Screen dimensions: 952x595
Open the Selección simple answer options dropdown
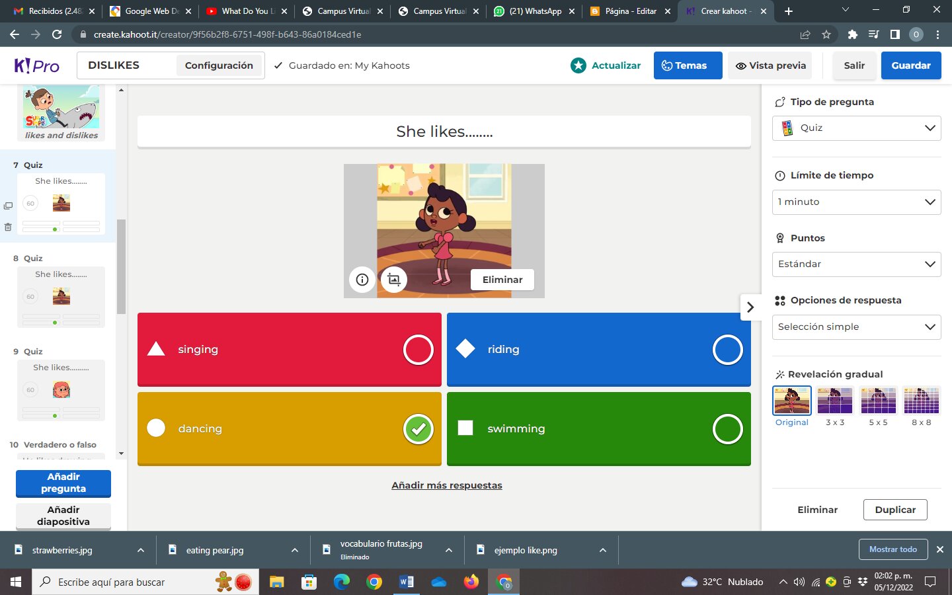click(x=857, y=327)
